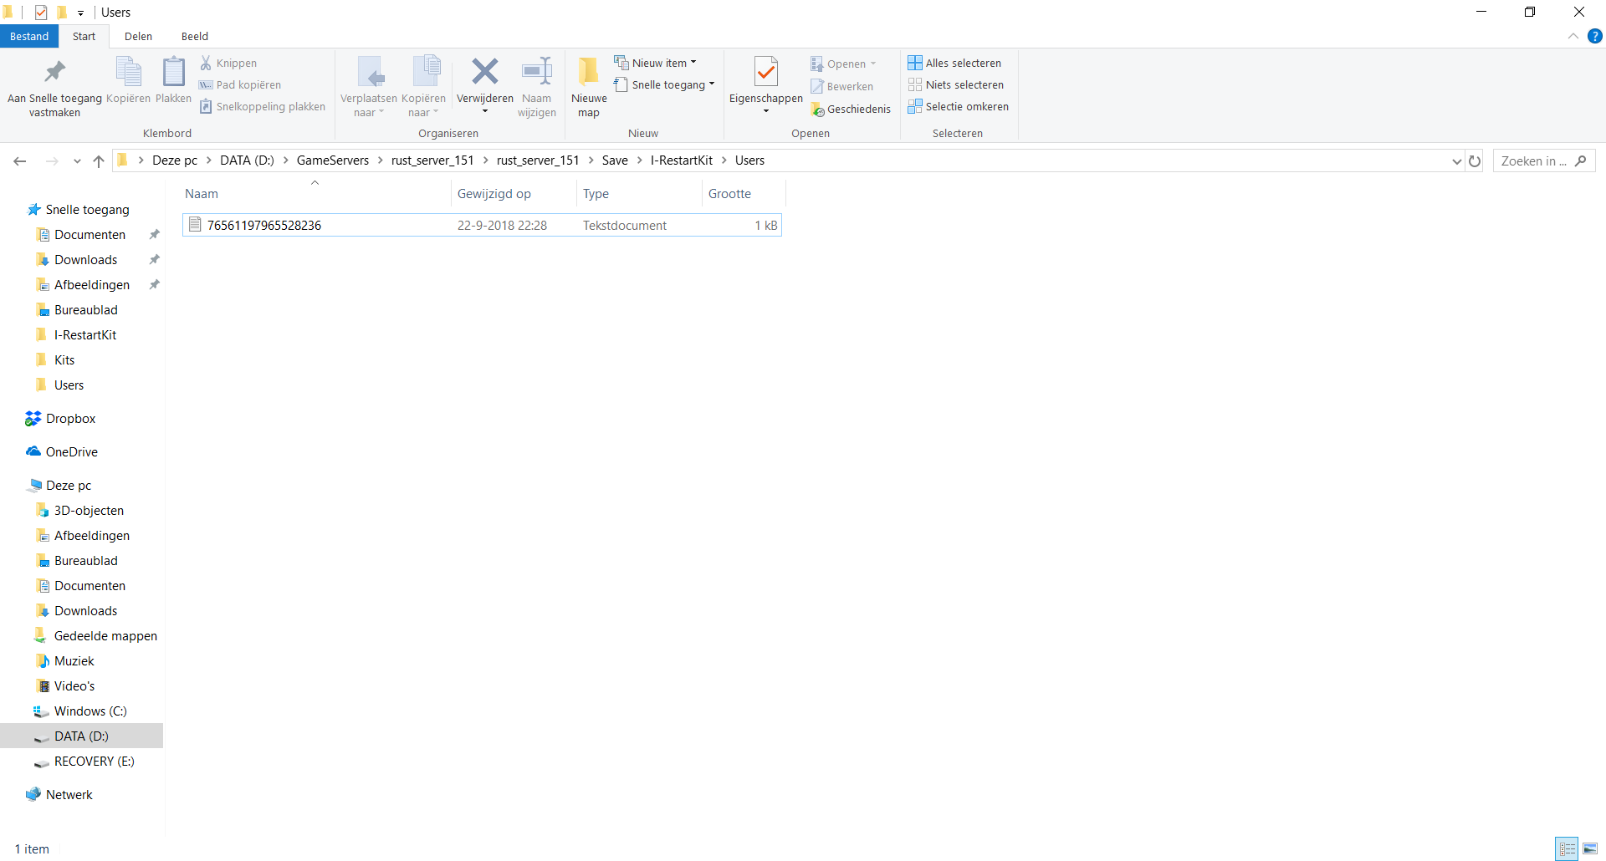The width and height of the screenshot is (1606, 861).
Task: Go up one folder level arrow
Action: point(99,161)
